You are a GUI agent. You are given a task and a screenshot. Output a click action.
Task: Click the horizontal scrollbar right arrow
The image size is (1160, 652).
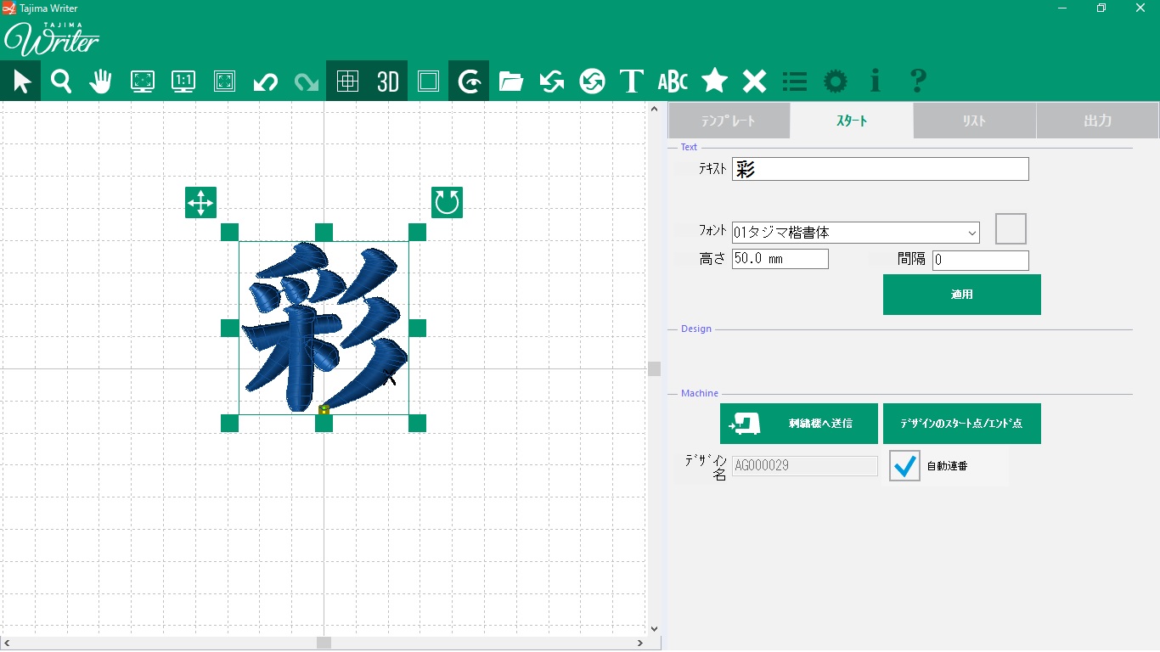point(641,643)
